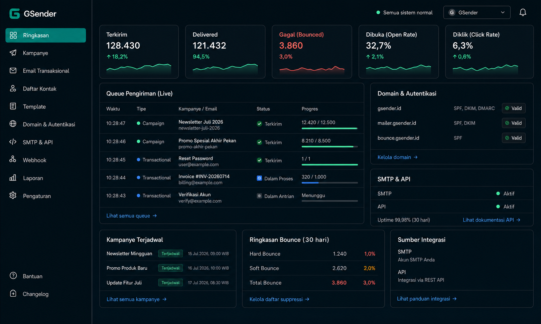Click the GSender logo icon

coord(14,14)
